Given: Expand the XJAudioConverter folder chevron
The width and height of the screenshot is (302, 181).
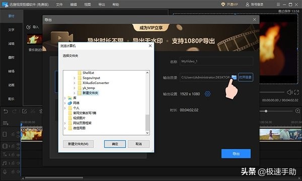Looking at the screenshot, I should (74, 83).
